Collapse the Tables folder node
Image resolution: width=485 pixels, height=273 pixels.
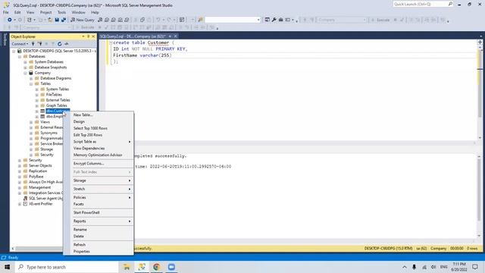tap(31, 84)
